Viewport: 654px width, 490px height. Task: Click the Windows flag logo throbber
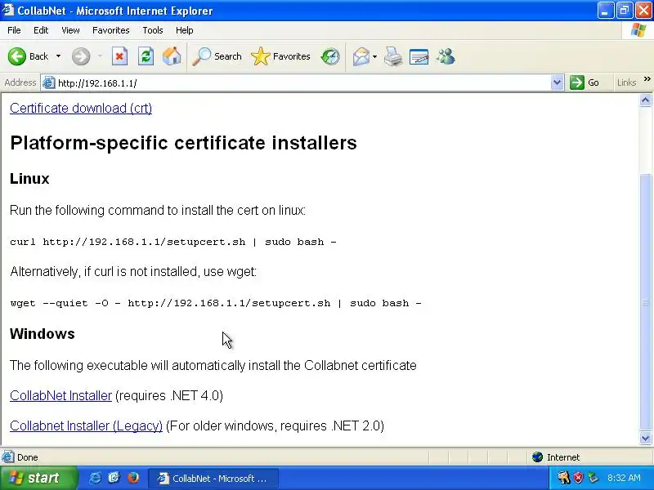638,30
